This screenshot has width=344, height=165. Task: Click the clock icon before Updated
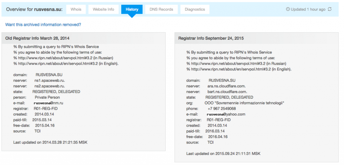tap(288, 9)
